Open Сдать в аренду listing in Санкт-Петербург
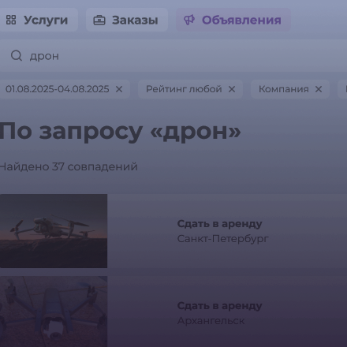 point(220,224)
